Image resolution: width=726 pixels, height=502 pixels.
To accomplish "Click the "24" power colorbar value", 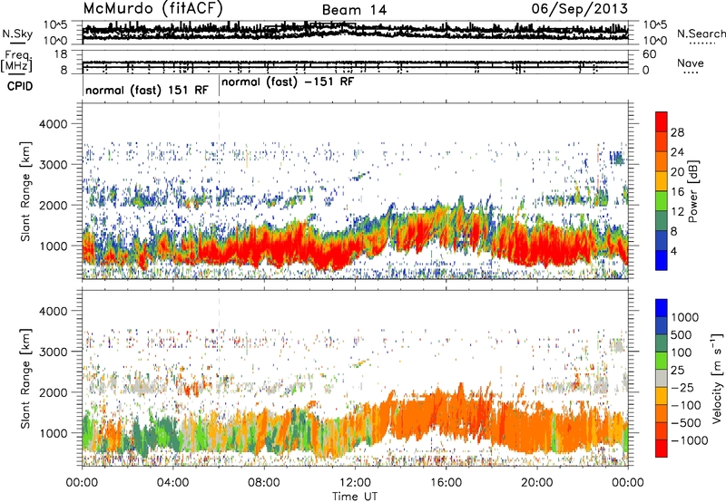I will point(677,152).
